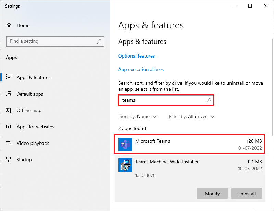The height and width of the screenshot is (211, 274).
Task: Click the Microsoft Teams app icon
Action: click(125, 145)
